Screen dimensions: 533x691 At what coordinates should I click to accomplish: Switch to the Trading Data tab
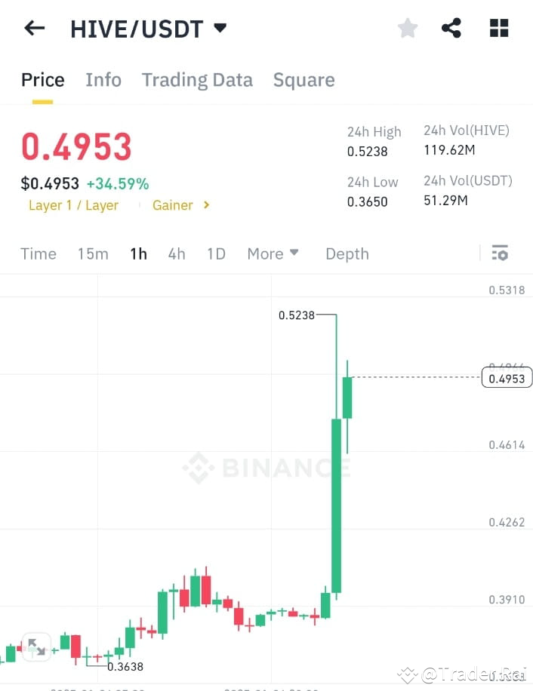pos(197,79)
